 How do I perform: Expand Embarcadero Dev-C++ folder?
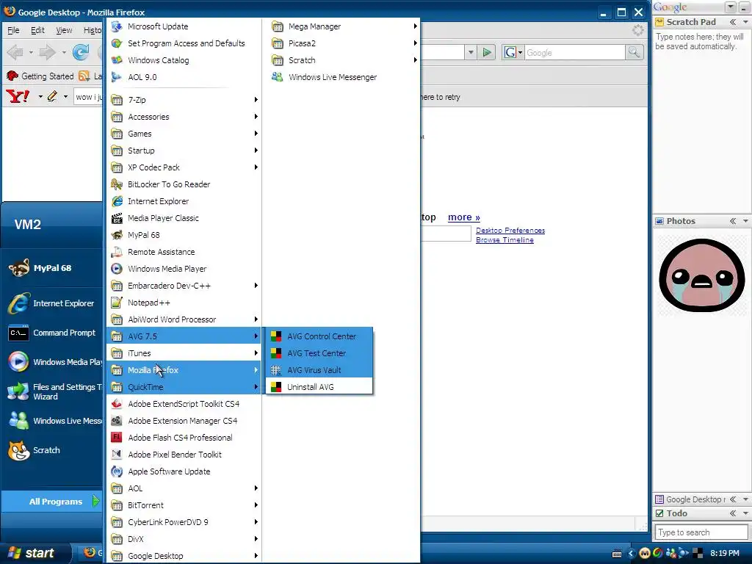click(x=184, y=286)
